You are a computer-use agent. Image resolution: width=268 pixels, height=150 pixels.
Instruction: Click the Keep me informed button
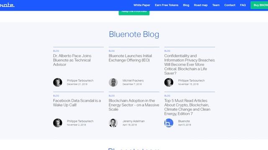(134, 12)
